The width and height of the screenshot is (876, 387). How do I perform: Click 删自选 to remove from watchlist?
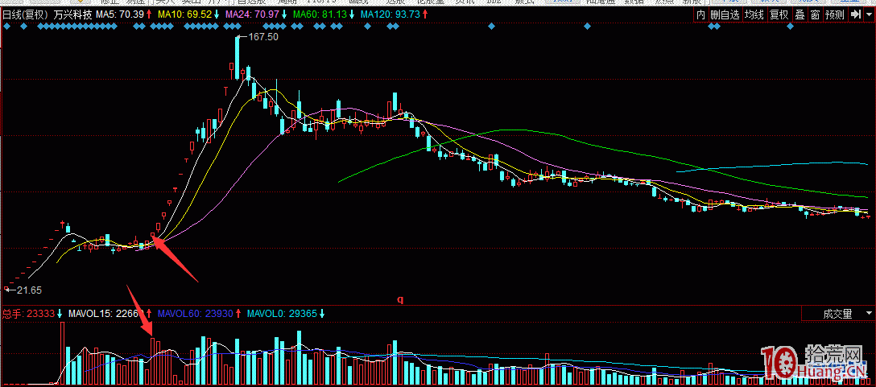tap(725, 15)
